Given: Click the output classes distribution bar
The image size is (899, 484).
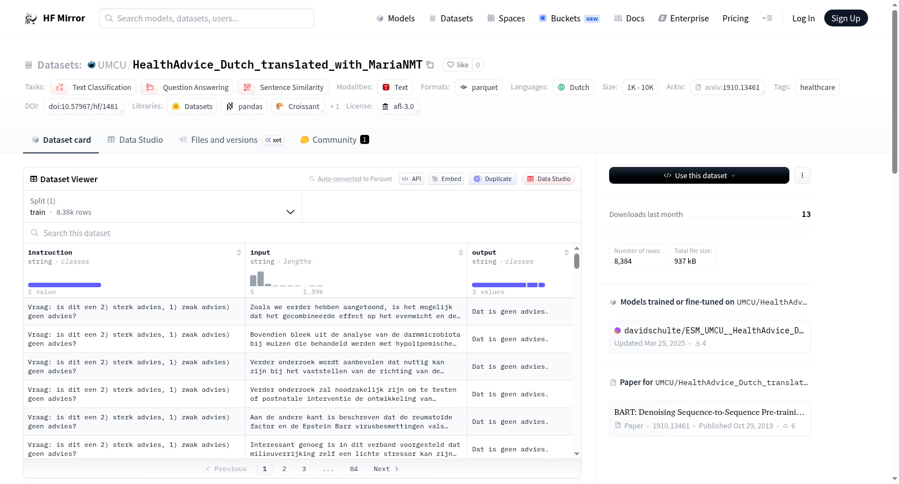Looking at the screenshot, I should click(508, 285).
